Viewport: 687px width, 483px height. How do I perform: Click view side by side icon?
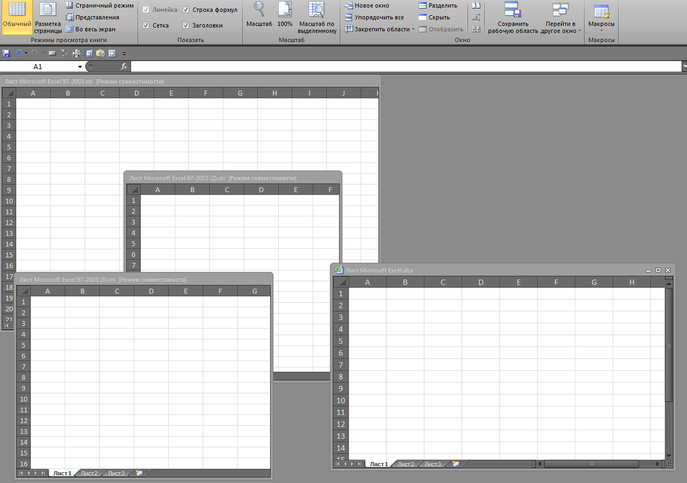476,5
